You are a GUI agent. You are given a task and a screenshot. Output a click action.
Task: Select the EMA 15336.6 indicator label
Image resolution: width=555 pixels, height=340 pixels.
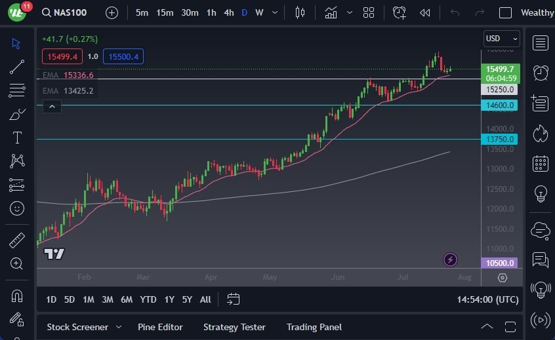tap(68, 75)
